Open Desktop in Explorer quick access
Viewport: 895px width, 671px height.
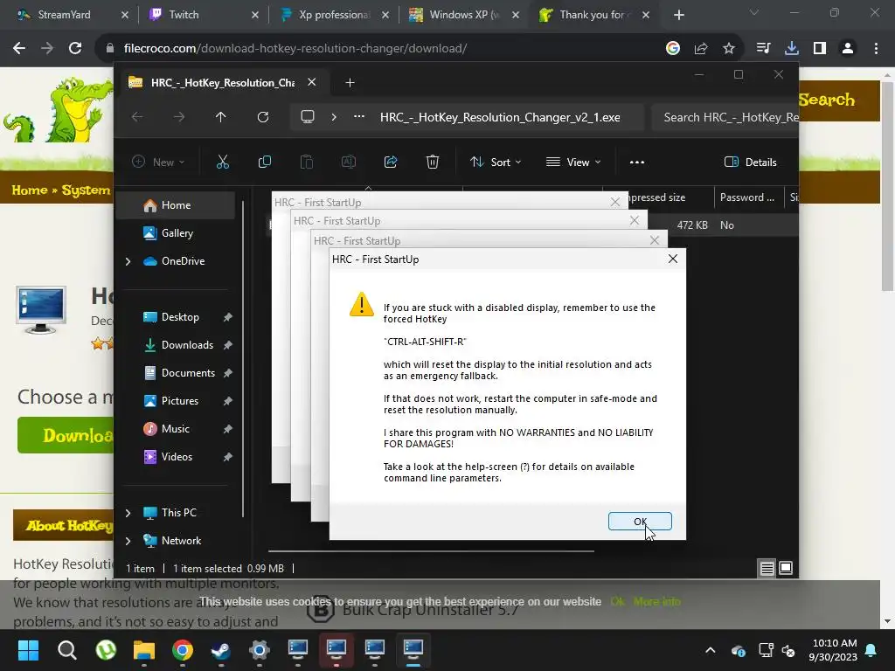(180, 316)
